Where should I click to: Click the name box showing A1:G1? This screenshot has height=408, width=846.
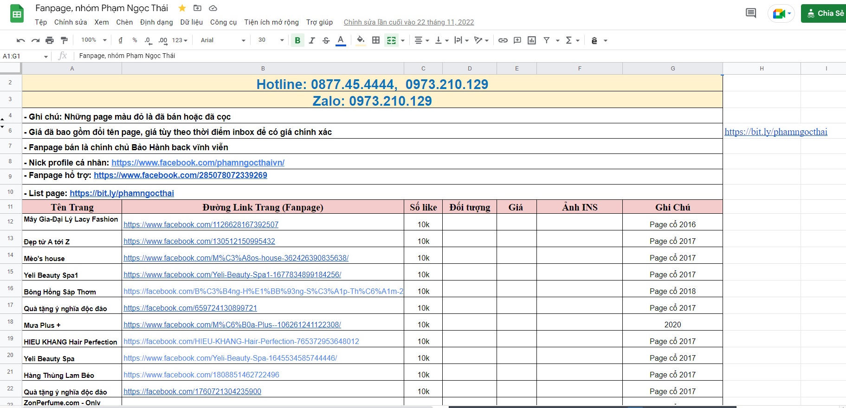coord(23,56)
